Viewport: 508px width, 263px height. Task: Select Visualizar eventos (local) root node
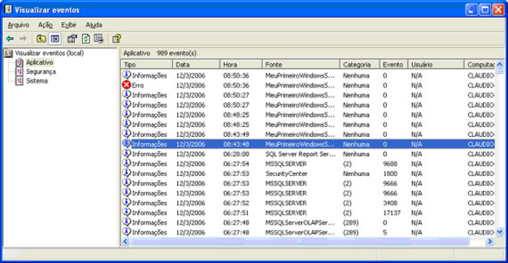point(49,53)
